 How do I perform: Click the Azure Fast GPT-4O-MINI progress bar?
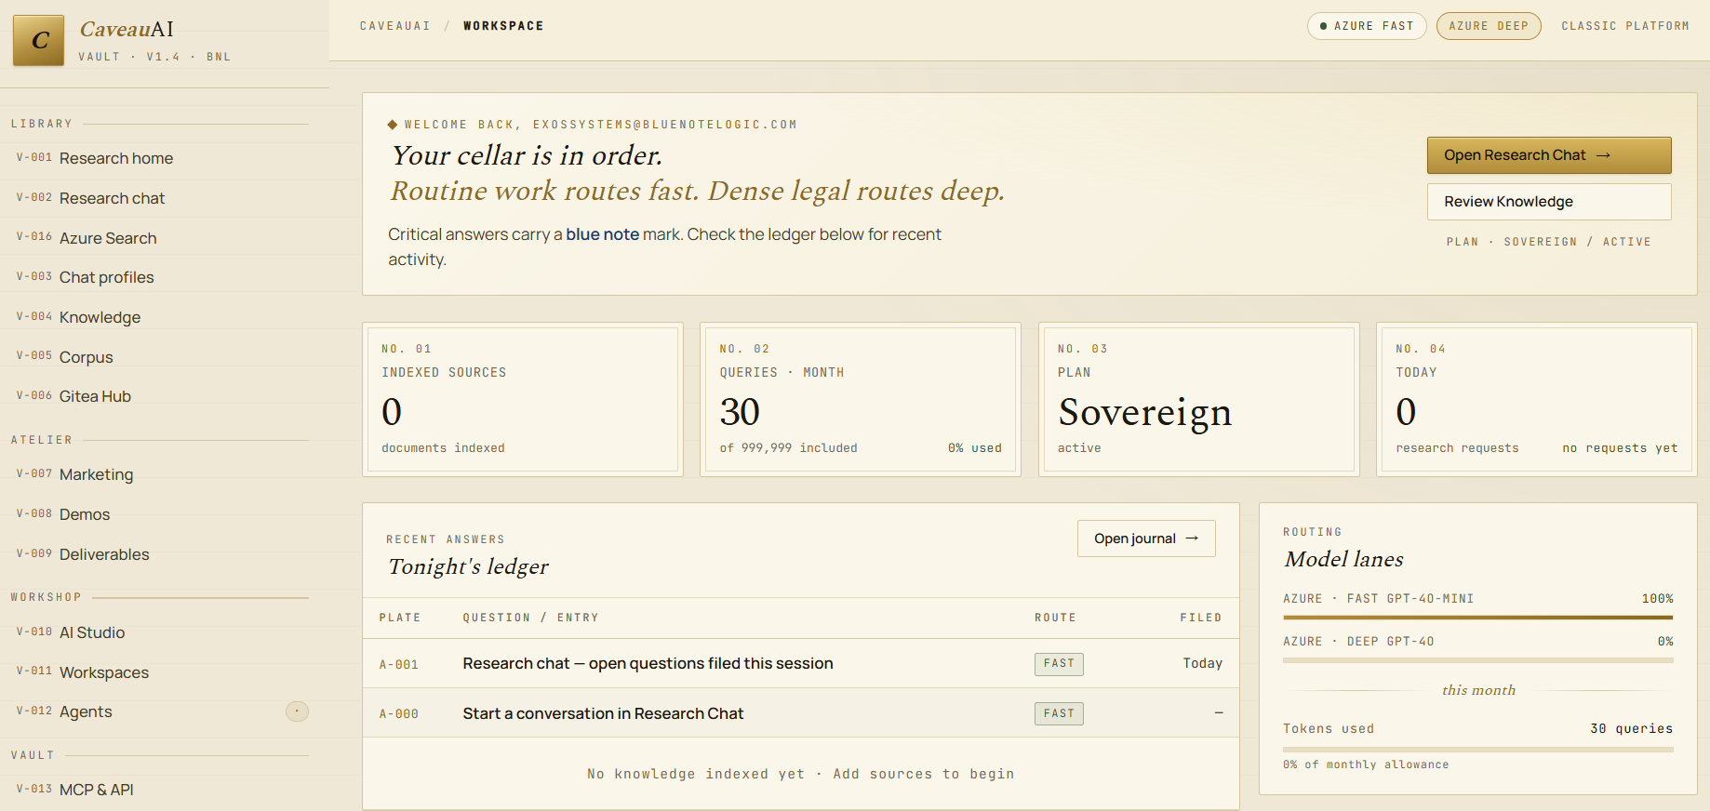coord(1477,618)
